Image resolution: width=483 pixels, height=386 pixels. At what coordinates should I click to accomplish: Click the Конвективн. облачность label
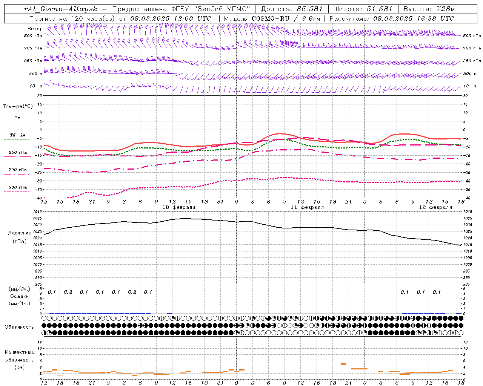point(19,356)
